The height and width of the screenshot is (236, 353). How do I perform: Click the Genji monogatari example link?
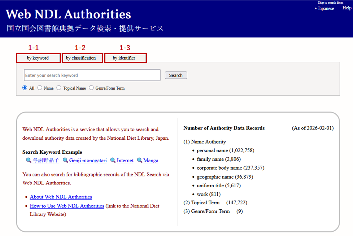(x=88, y=161)
